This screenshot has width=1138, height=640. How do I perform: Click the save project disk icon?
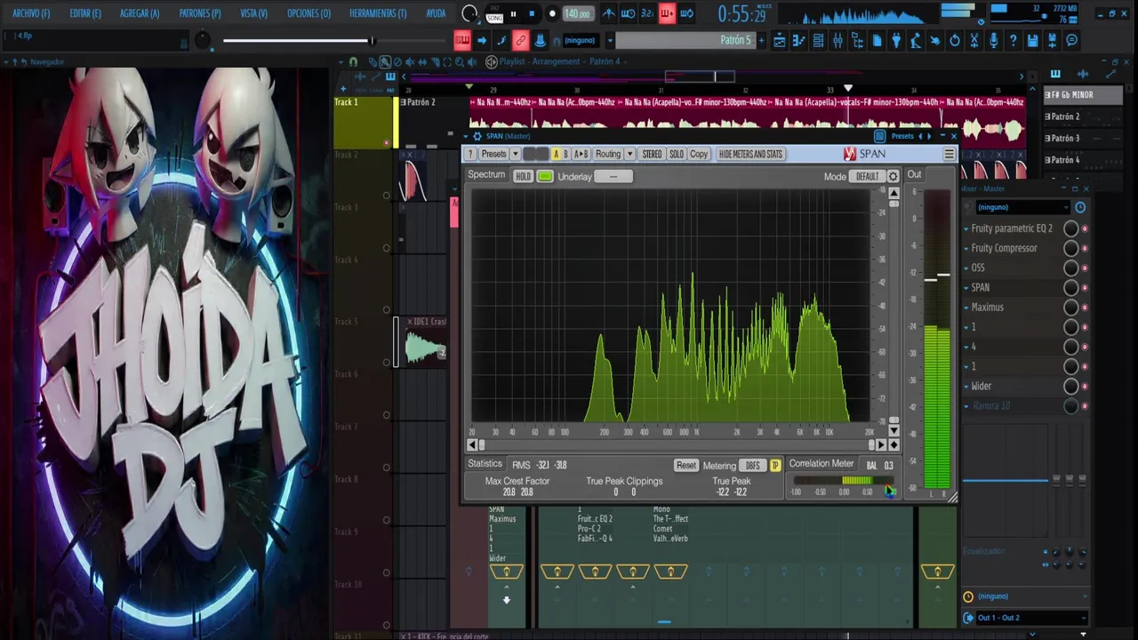1033,40
